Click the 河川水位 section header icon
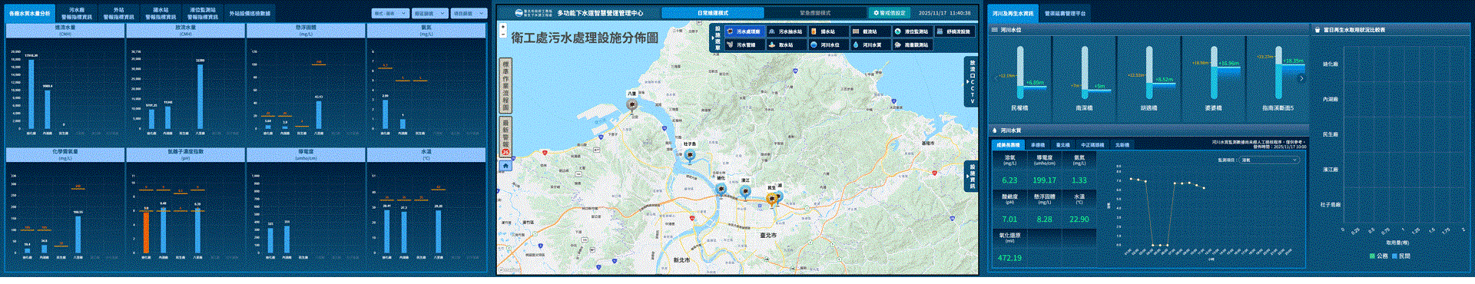The height and width of the screenshot is (284, 1475). [x=994, y=30]
